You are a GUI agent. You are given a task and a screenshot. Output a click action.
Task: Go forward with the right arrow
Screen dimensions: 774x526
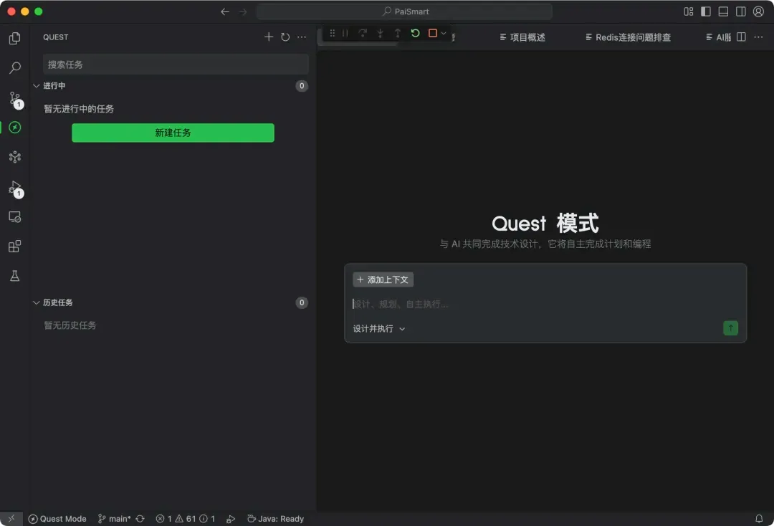point(243,11)
